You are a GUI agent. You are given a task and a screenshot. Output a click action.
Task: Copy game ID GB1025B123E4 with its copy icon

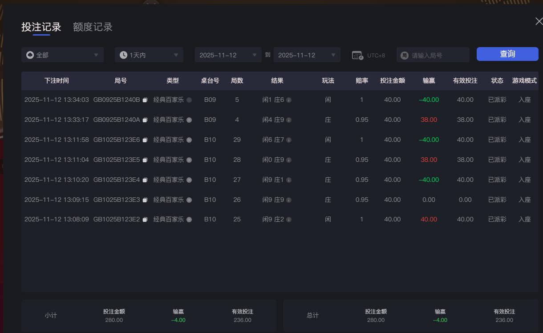click(145, 180)
